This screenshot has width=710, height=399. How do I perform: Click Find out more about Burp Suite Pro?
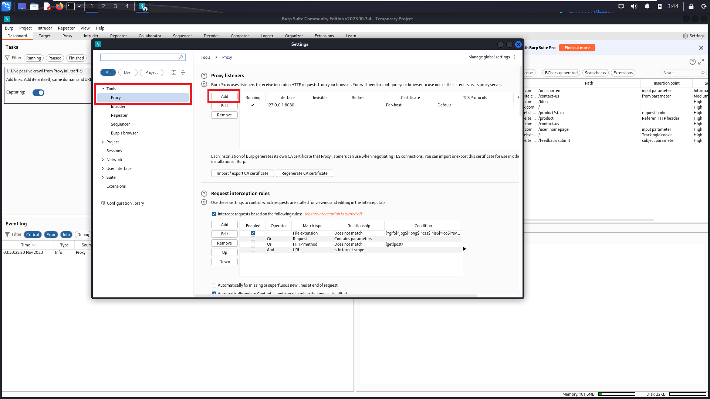click(577, 48)
